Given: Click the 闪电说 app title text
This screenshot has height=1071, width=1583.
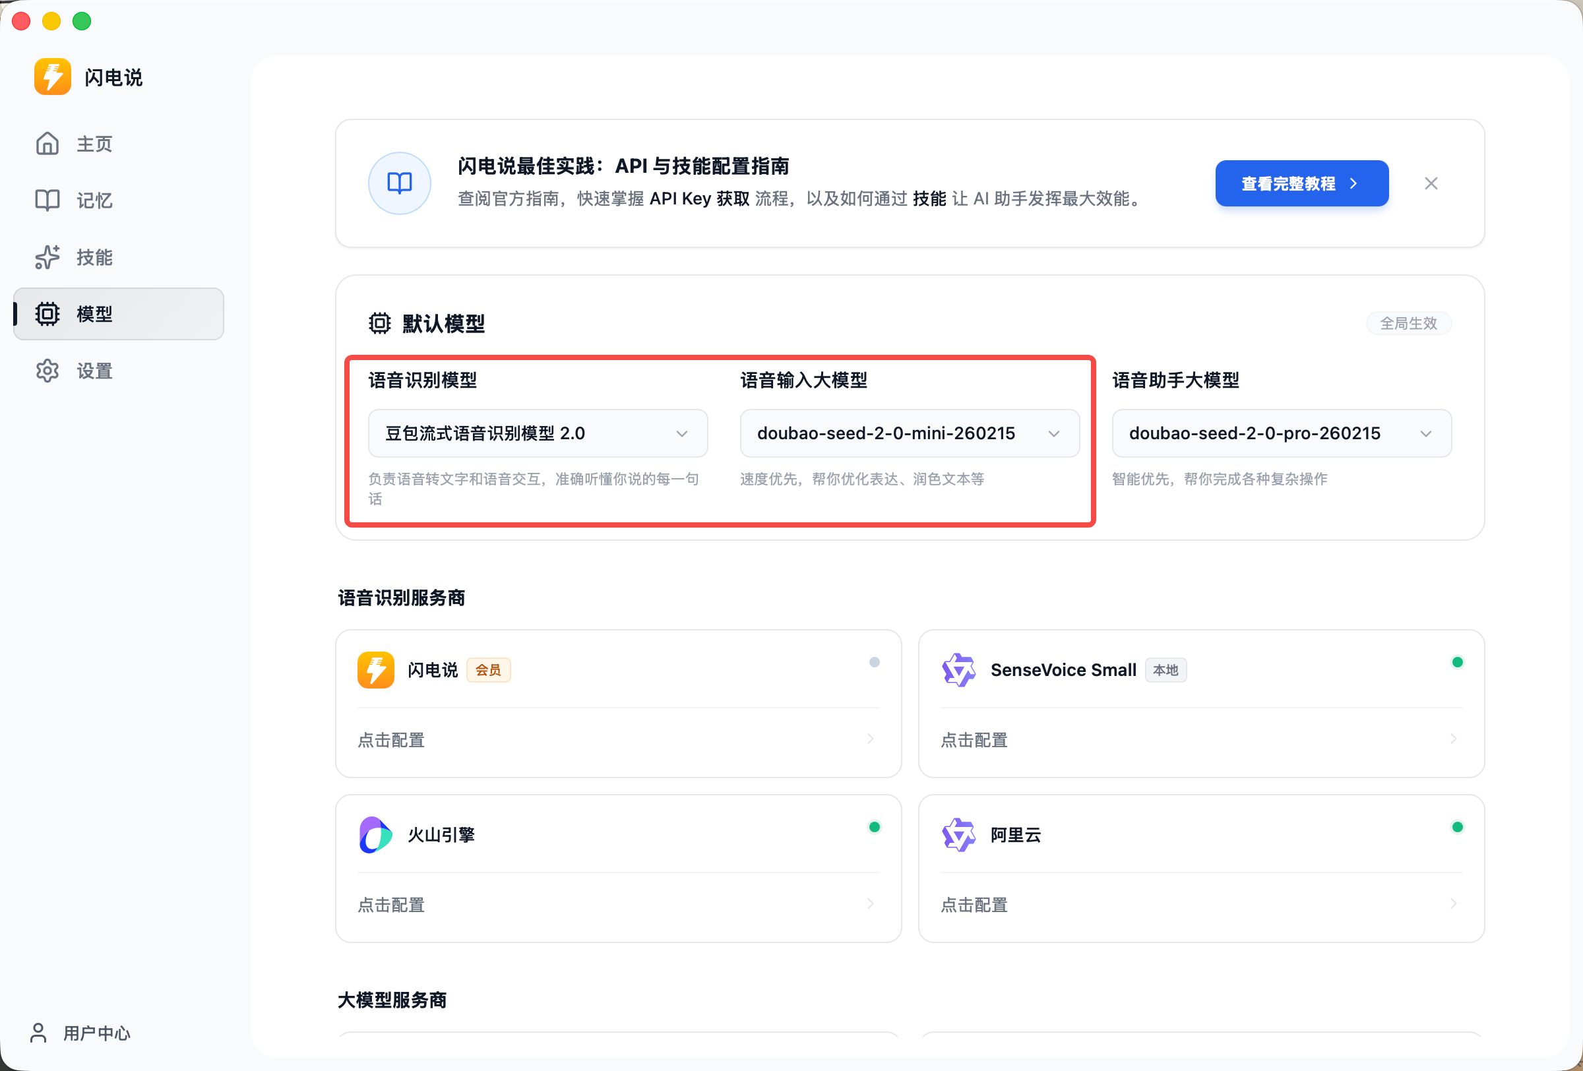Looking at the screenshot, I should coord(113,77).
